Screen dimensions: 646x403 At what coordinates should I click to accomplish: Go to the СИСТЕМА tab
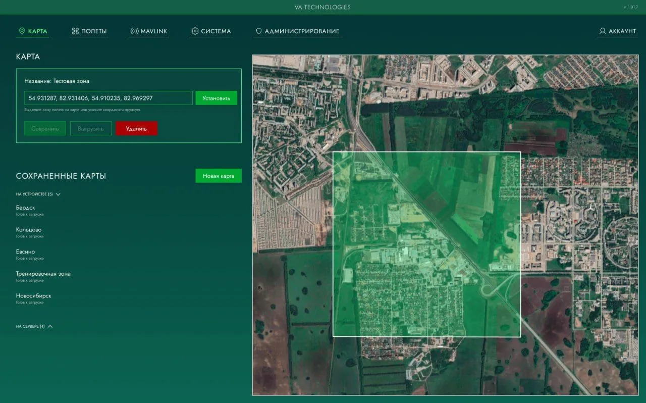pos(211,31)
